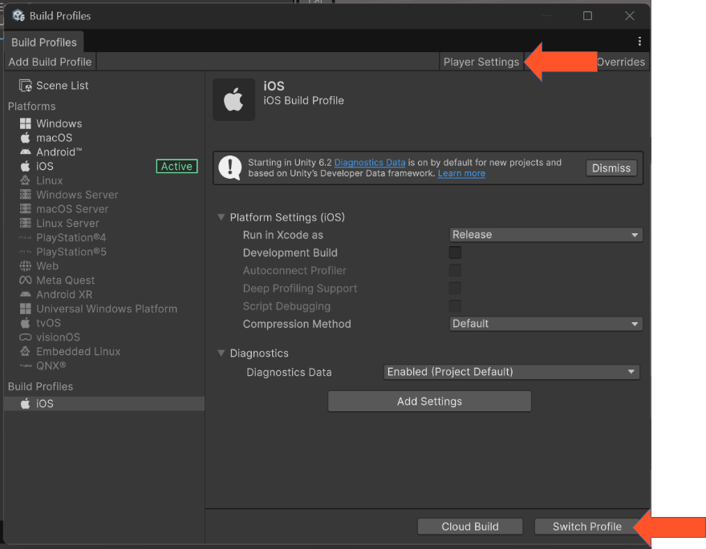This screenshot has height=549, width=706.
Task: Click the iOS Build Profile subtitle text
Action: tap(303, 101)
